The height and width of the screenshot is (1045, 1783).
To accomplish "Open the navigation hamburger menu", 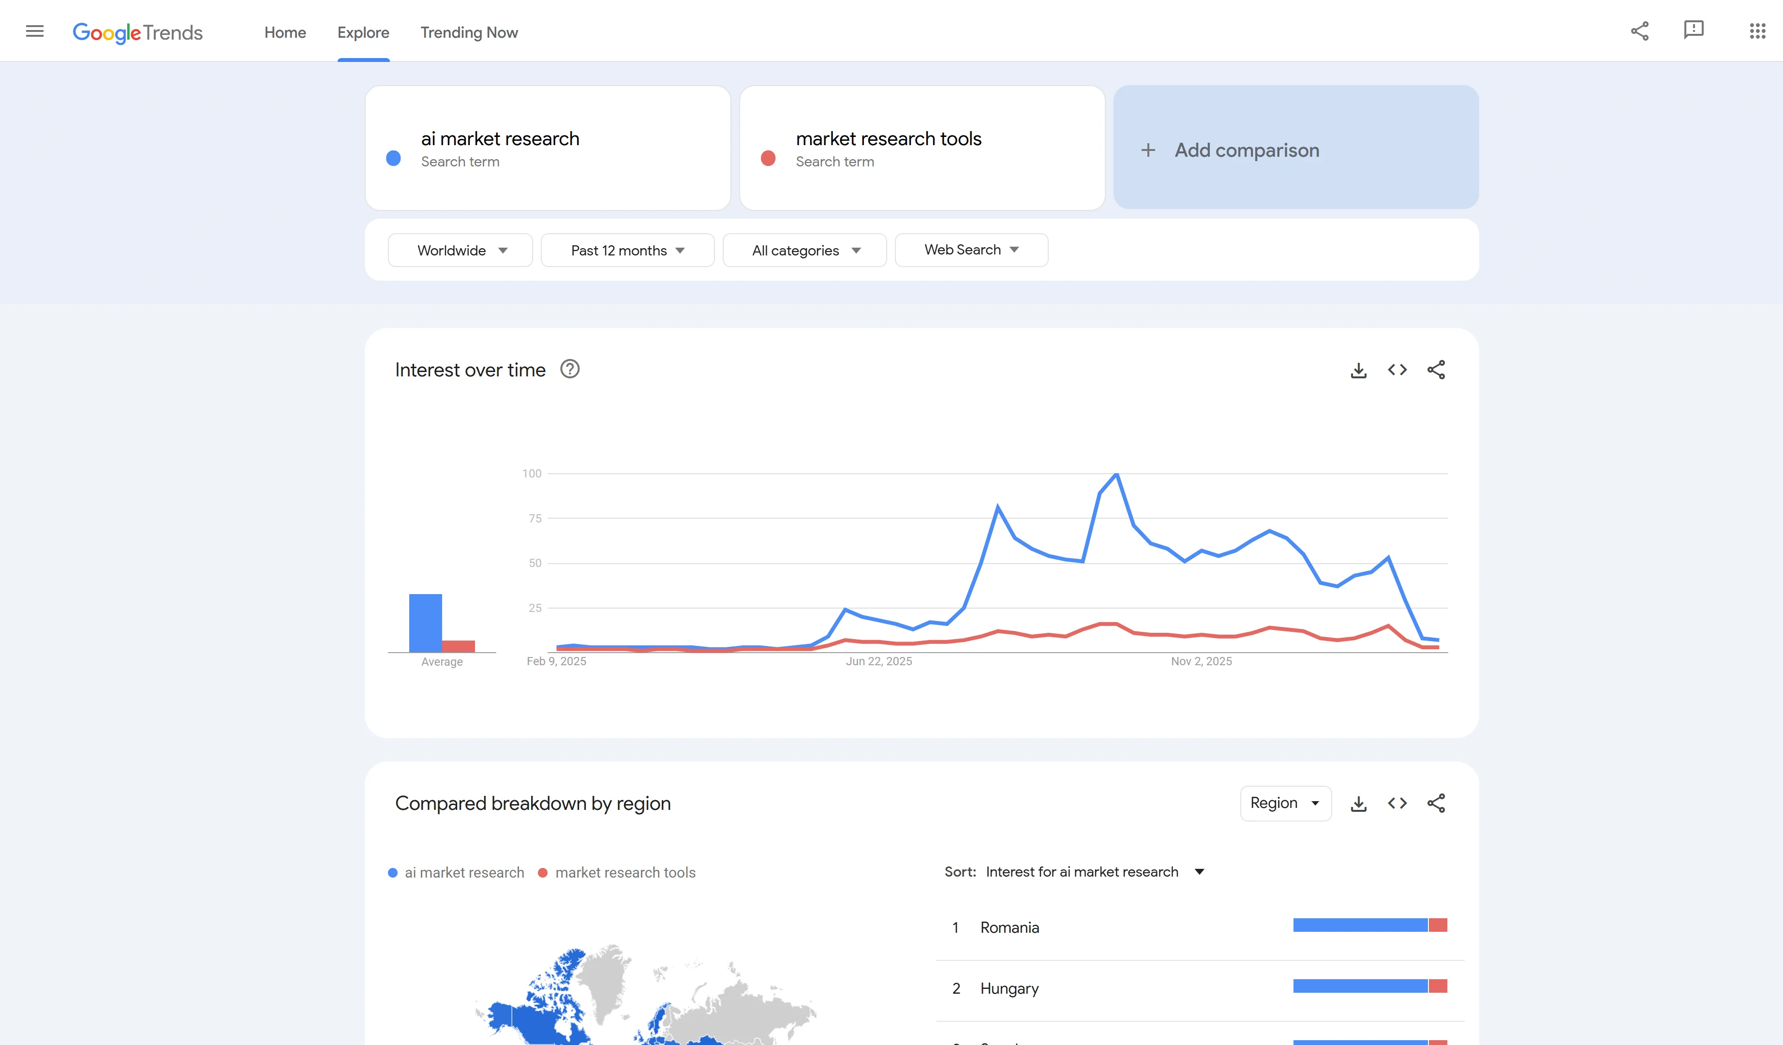I will pos(34,31).
